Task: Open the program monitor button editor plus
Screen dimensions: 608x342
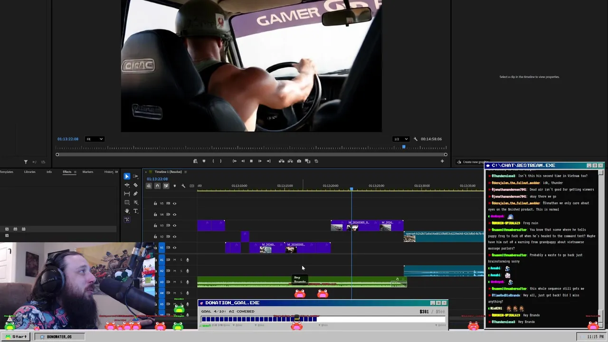Action: tap(442, 161)
